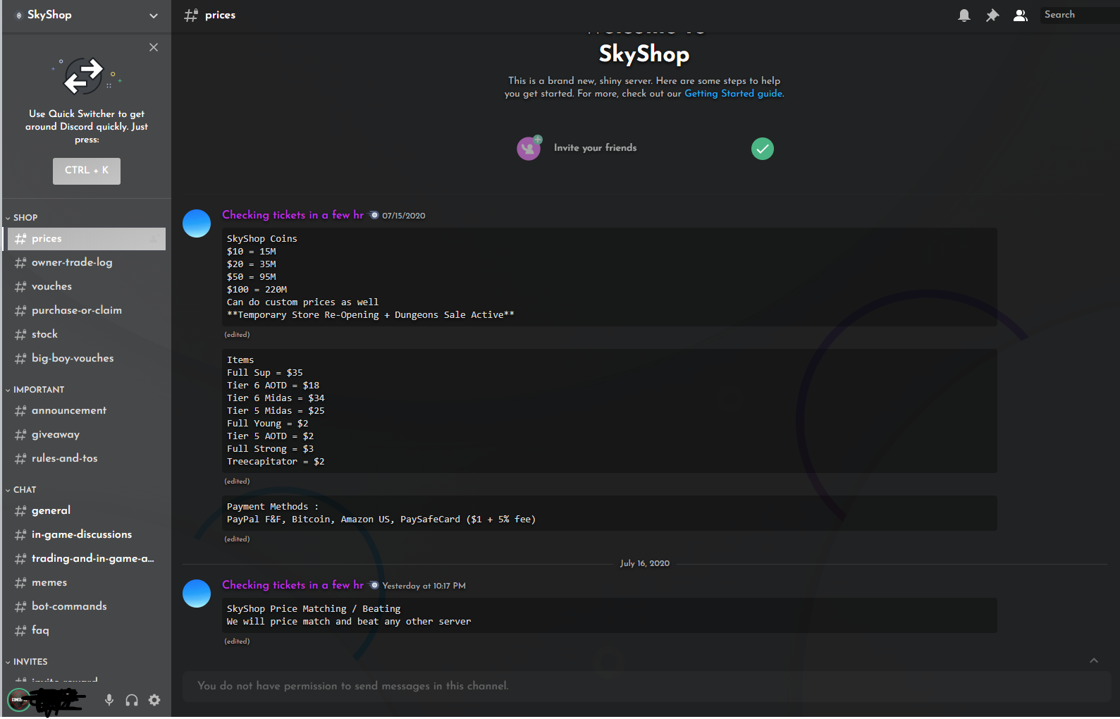Show pinned messages pin icon

992,15
